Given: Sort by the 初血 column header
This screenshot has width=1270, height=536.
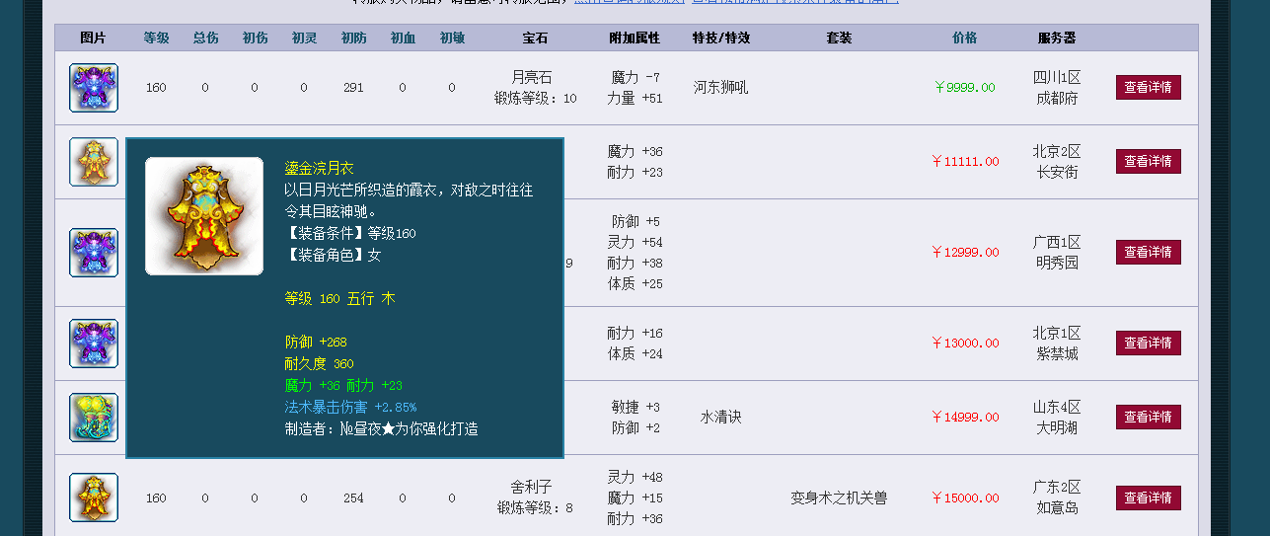Looking at the screenshot, I should click(403, 38).
